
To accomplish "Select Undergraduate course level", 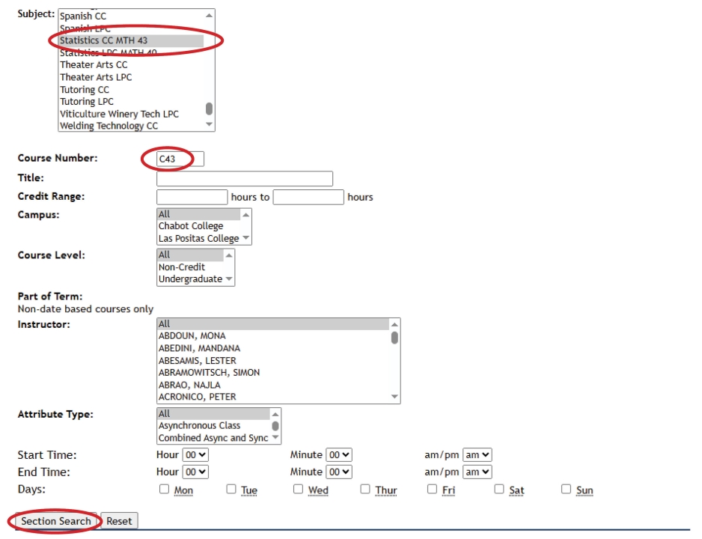I will coord(191,279).
